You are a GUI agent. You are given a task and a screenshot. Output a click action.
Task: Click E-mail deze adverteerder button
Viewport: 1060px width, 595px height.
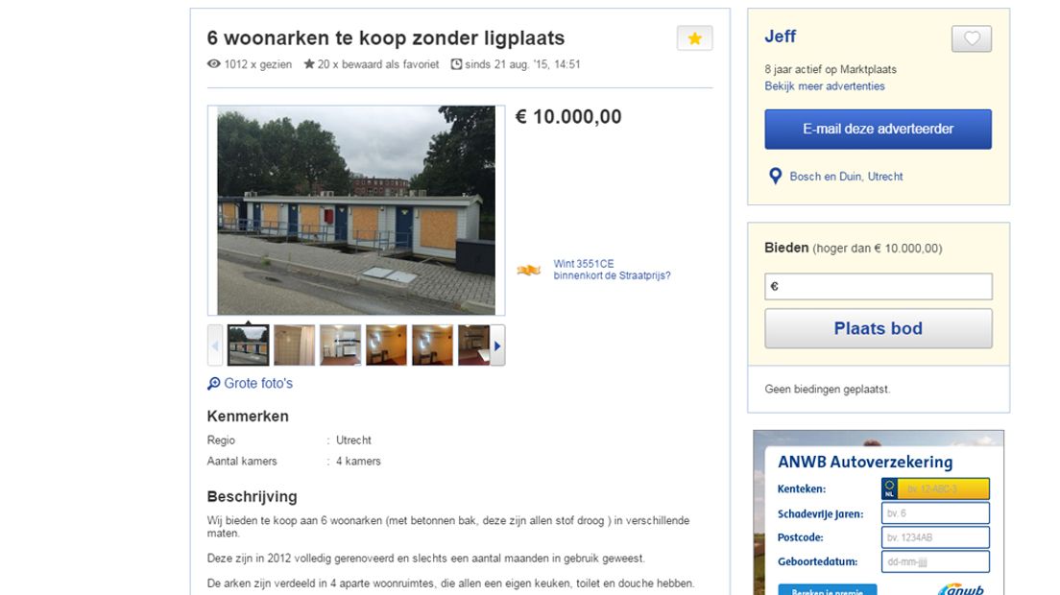(879, 129)
